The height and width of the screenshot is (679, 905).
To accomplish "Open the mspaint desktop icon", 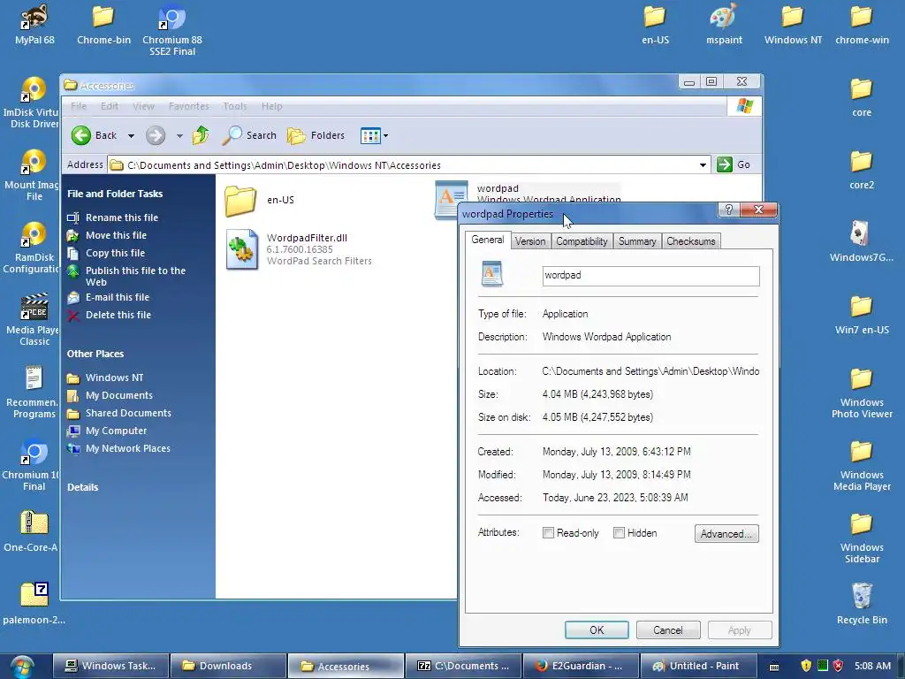I will [x=724, y=24].
